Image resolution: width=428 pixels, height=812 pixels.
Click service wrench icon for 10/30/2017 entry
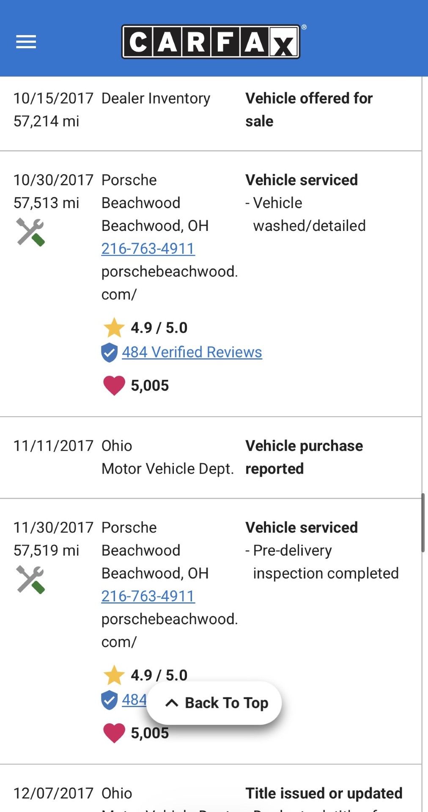pos(30,232)
